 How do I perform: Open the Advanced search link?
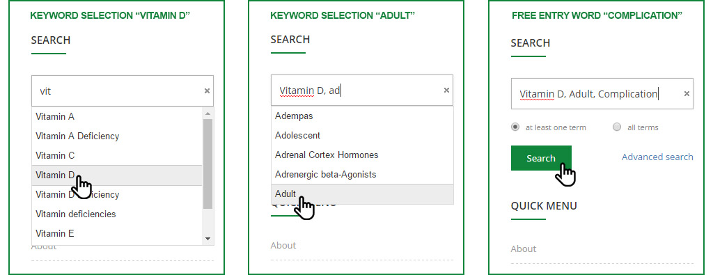click(657, 157)
